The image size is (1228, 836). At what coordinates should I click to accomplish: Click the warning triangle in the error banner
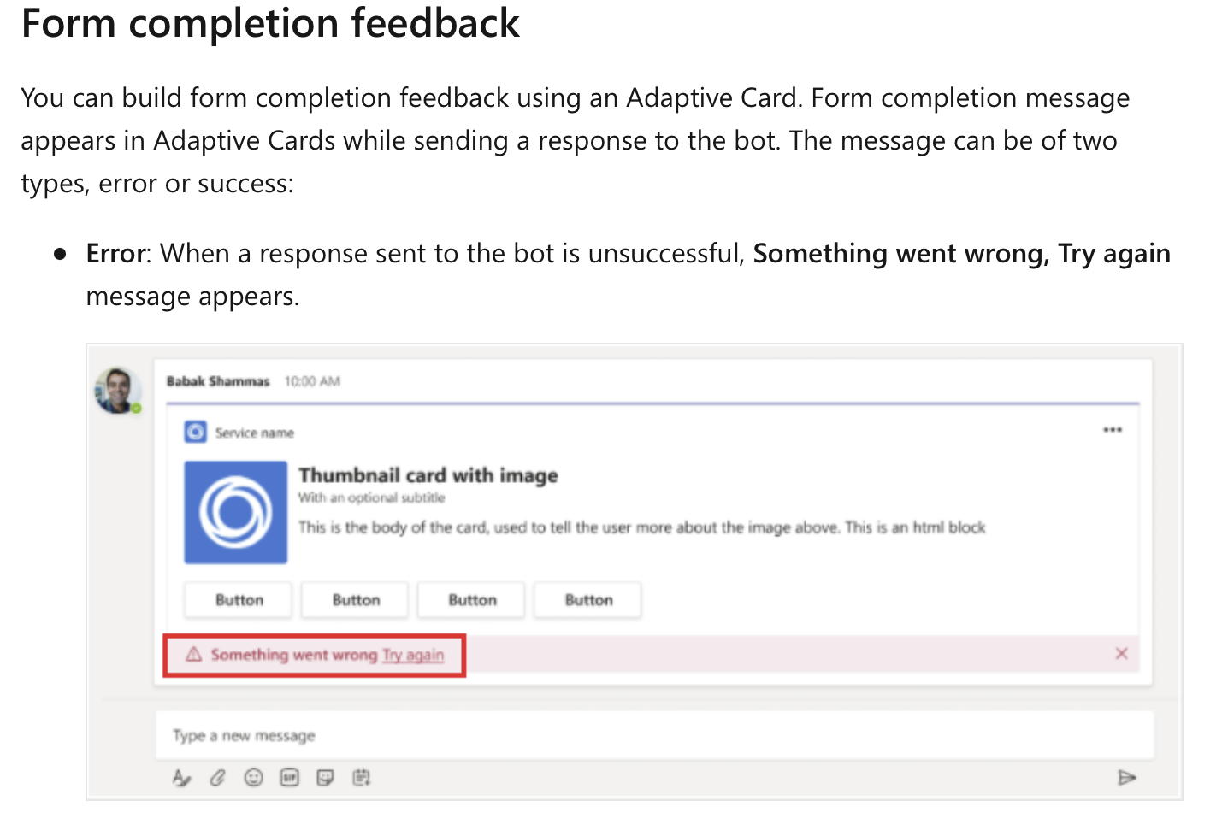[193, 655]
